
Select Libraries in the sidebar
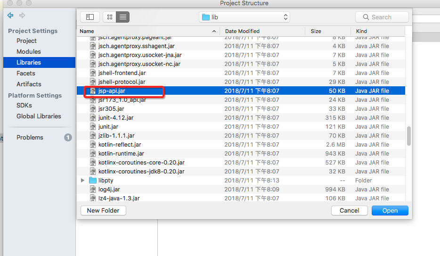[x=39, y=62]
